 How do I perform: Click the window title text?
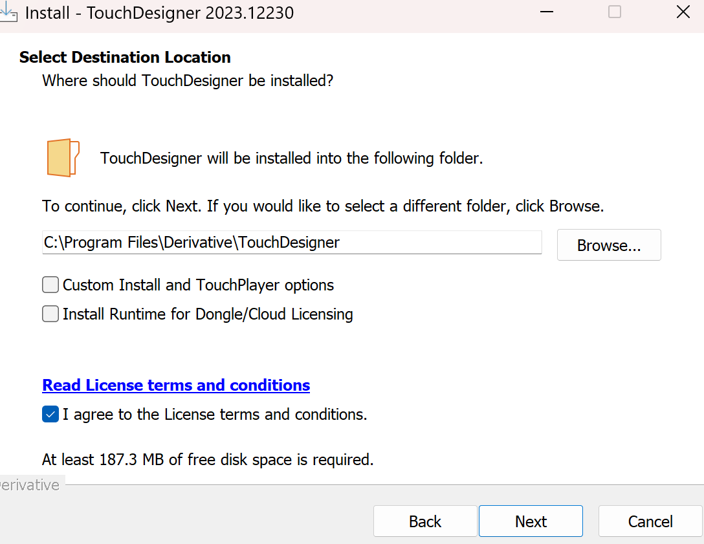(x=159, y=13)
